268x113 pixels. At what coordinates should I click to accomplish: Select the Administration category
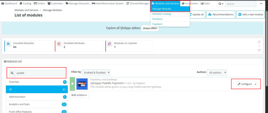[x=37, y=97]
